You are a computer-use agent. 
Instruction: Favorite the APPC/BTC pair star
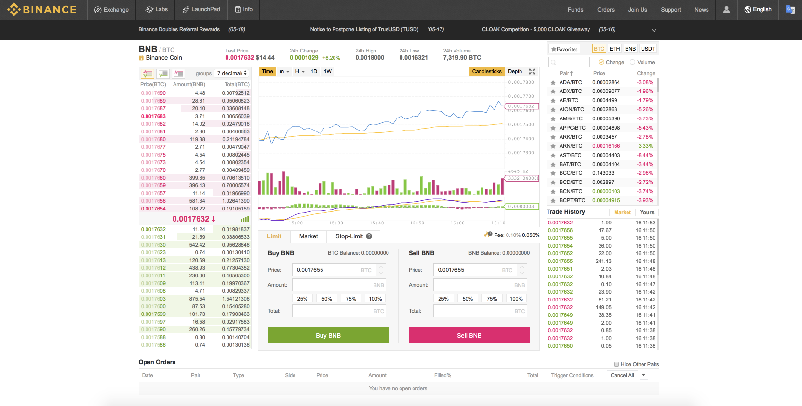click(x=553, y=128)
